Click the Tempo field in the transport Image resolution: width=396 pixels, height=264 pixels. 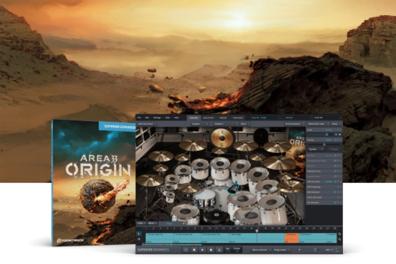tap(237, 250)
